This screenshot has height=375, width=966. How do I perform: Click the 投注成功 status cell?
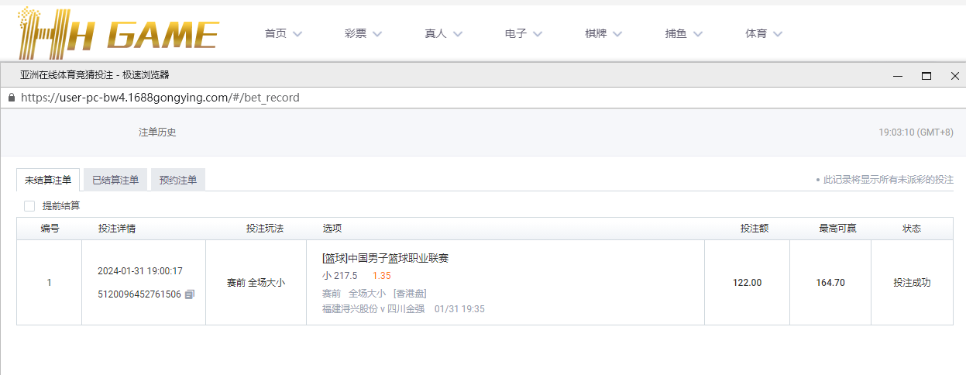click(x=912, y=283)
